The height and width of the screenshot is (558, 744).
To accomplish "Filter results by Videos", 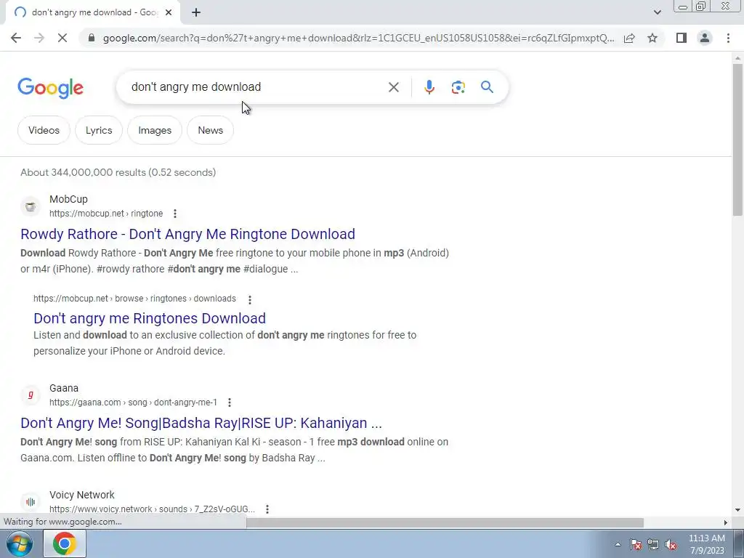I will [44, 130].
